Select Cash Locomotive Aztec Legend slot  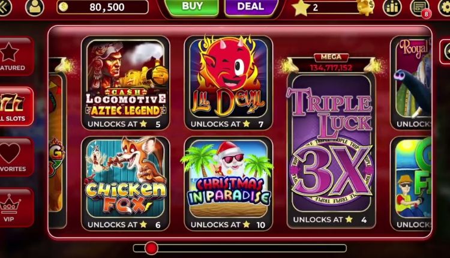click(125, 83)
